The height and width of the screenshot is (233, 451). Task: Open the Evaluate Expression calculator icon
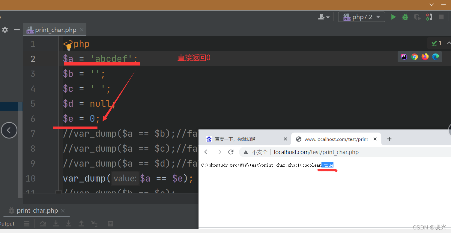(x=110, y=224)
